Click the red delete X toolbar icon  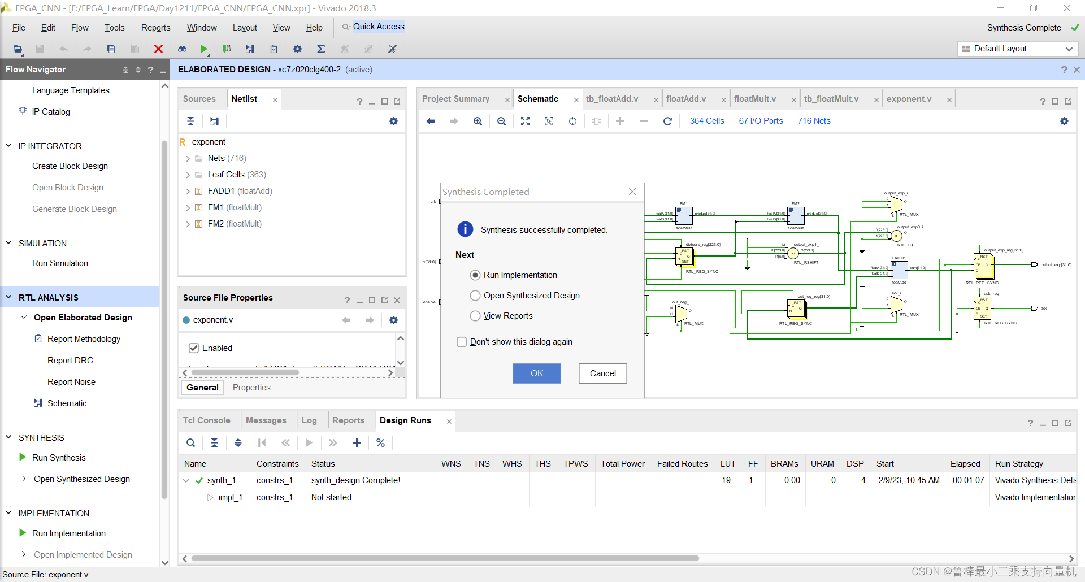pyautogui.click(x=158, y=49)
